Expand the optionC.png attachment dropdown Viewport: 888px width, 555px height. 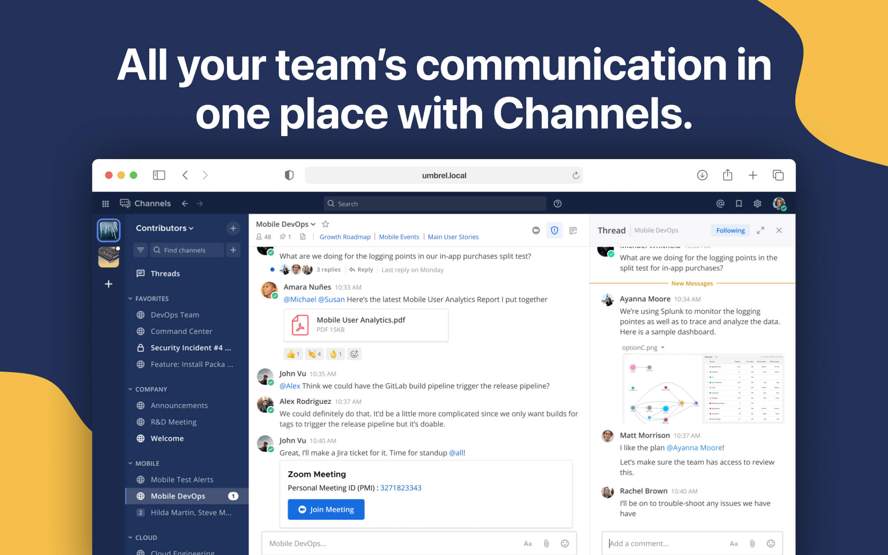pyautogui.click(x=662, y=347)
